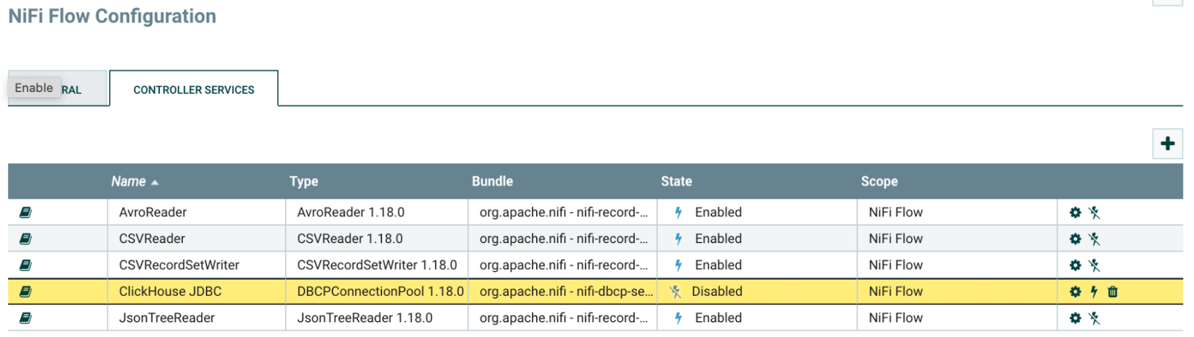Disable the CSVReader service

[1094, 239]
